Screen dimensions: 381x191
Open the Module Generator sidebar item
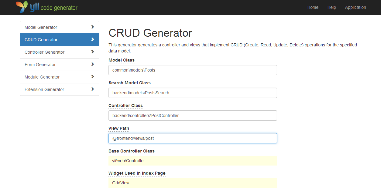pyautogui.click(x=60, y=77)
